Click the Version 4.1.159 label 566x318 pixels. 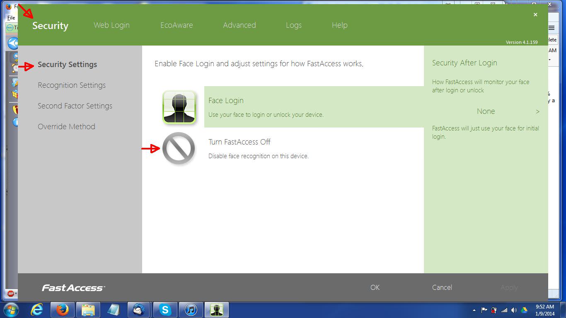[522, 42]
